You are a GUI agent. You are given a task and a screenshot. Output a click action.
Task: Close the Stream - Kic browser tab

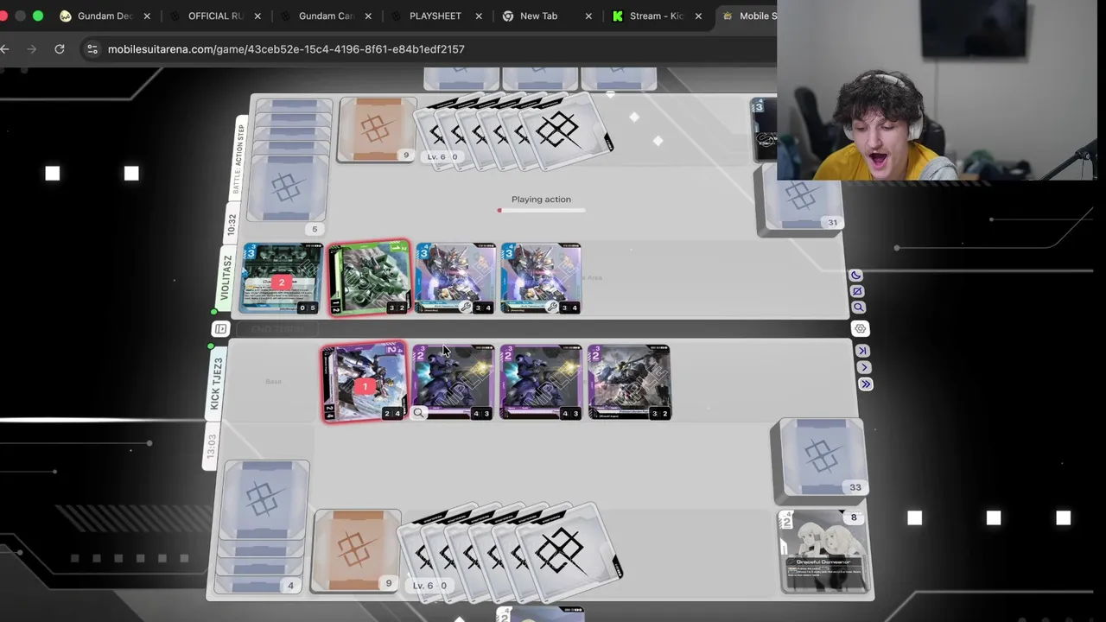pos(698,16)
